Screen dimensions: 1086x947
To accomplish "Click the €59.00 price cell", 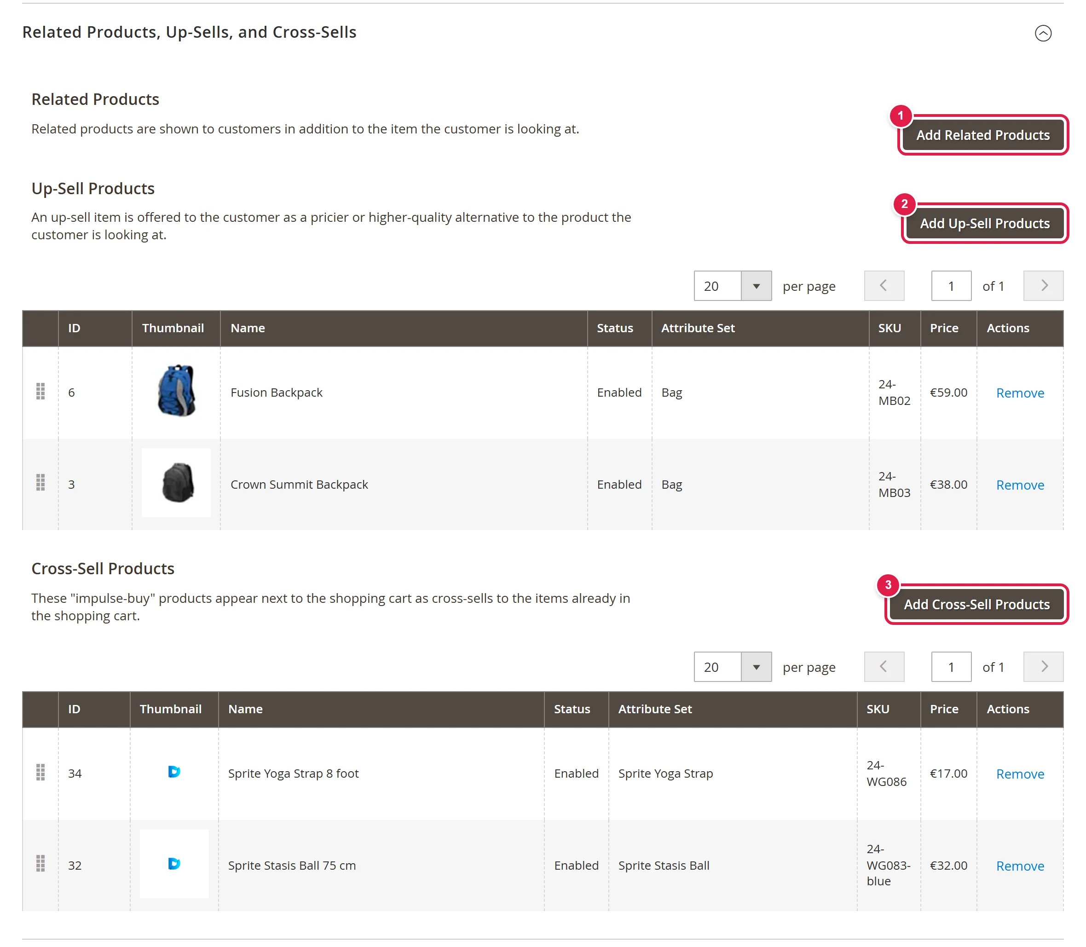I will (948, 393).
